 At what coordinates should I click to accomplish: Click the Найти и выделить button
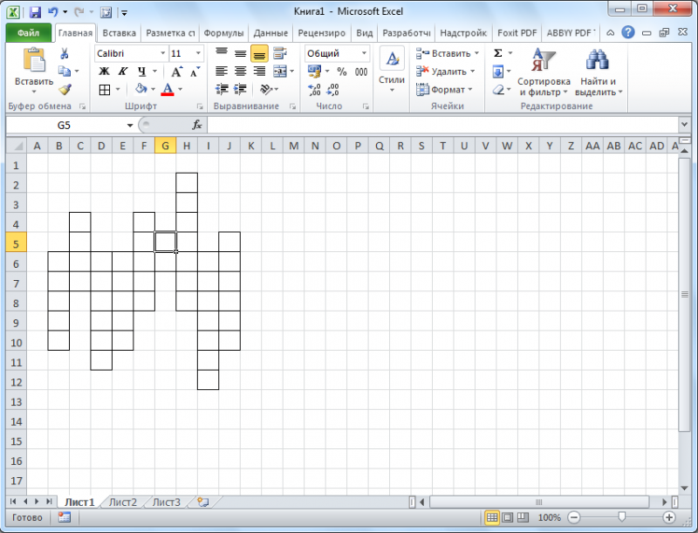click(x=599, y=72)
